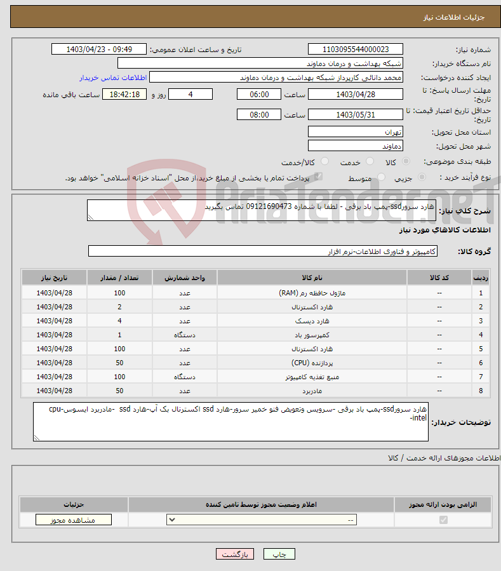Click the remaining days field showing 4
The height and width of the screenshot is (571, 501).
coord(190,94)
